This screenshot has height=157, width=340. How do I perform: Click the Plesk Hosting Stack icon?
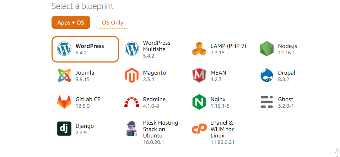coord(132,129)
